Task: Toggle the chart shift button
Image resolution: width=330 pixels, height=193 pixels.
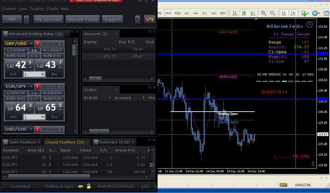Action: 293,13
